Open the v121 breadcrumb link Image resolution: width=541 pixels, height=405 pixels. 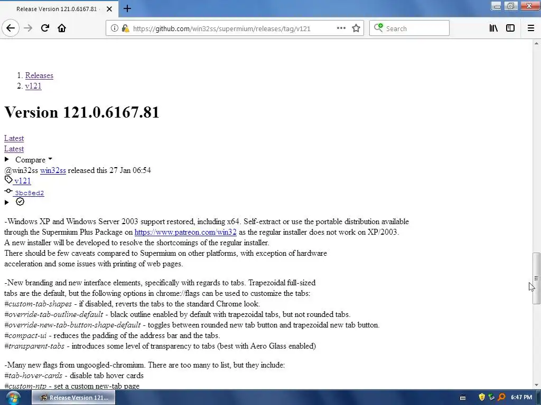tap(33, 86)
